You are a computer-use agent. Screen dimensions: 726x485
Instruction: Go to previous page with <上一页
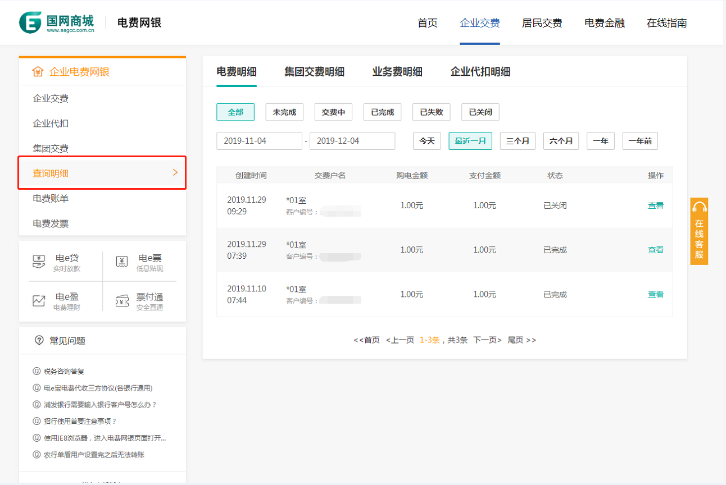[x=400, y=340]
